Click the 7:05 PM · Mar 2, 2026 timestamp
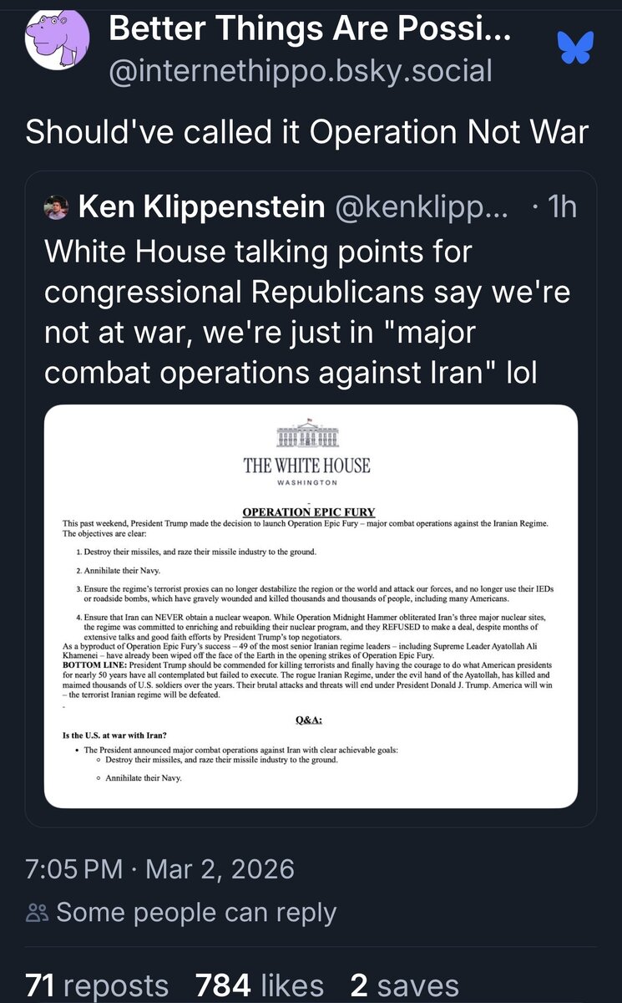The width and height of the screenshot is (622, 1003). pos(159,868)
